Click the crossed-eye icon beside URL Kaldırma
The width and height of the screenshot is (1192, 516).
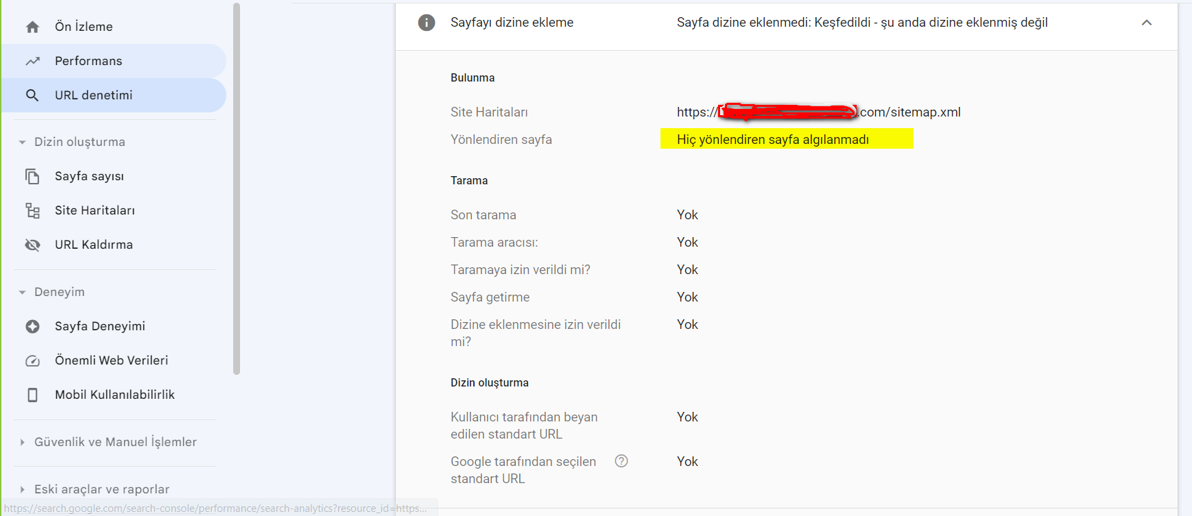[x=32, y=245]
